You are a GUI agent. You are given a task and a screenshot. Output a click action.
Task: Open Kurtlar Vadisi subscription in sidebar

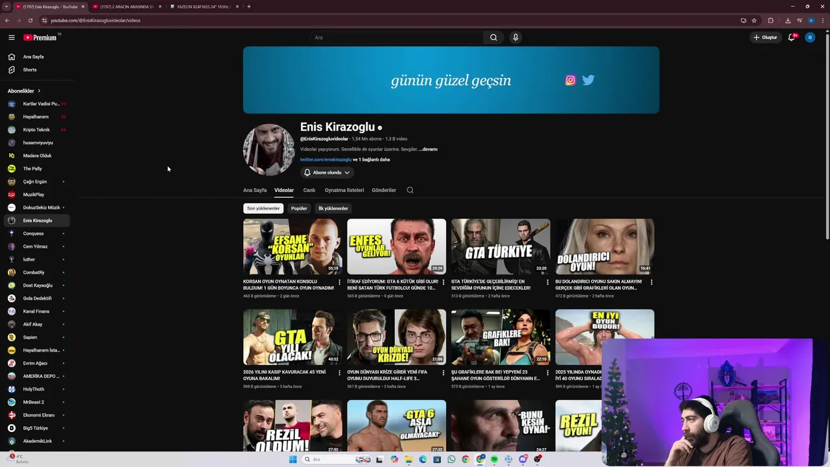click(37, 104)
